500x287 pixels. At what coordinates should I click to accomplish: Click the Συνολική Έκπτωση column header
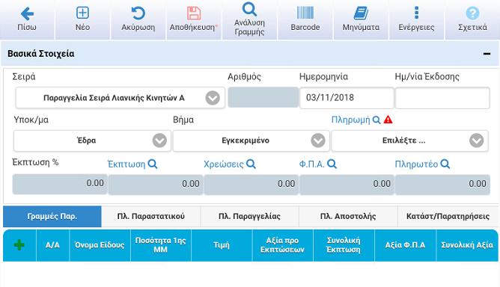pos(344,245)
